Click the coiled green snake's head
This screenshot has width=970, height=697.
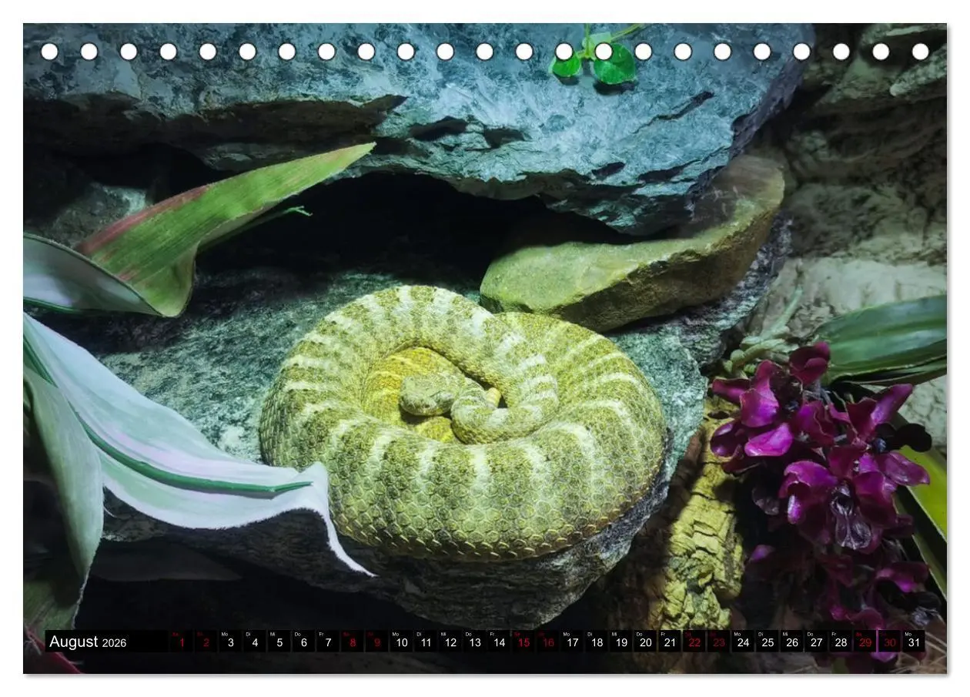coord(426,394)
